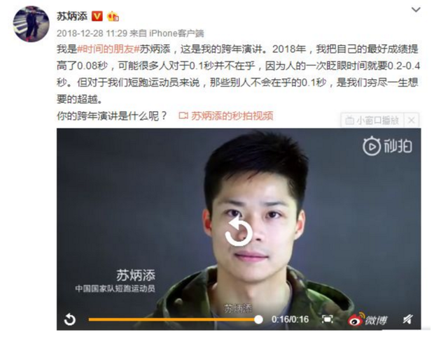Unmute the video sound
This screenshot has width=448, height=339.
tap(407, 319)
